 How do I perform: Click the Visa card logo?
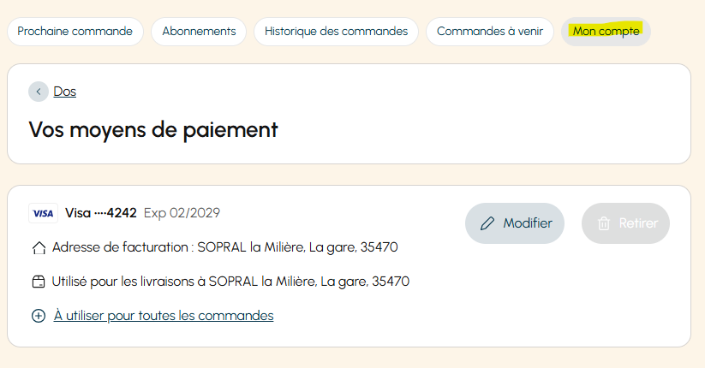point(43,213)
